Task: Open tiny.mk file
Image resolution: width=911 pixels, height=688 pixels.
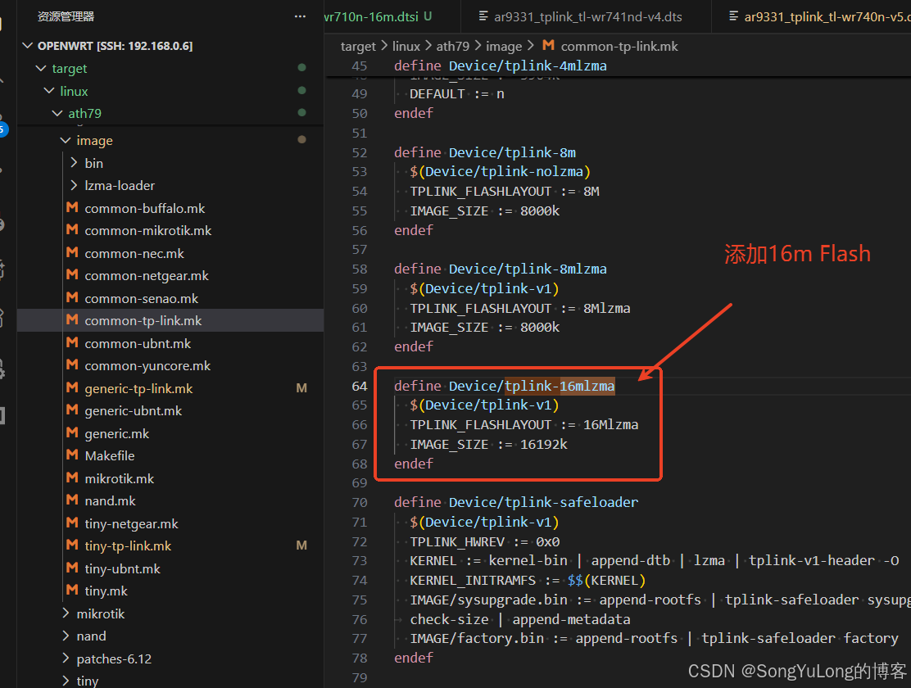Action: (106, 591)
